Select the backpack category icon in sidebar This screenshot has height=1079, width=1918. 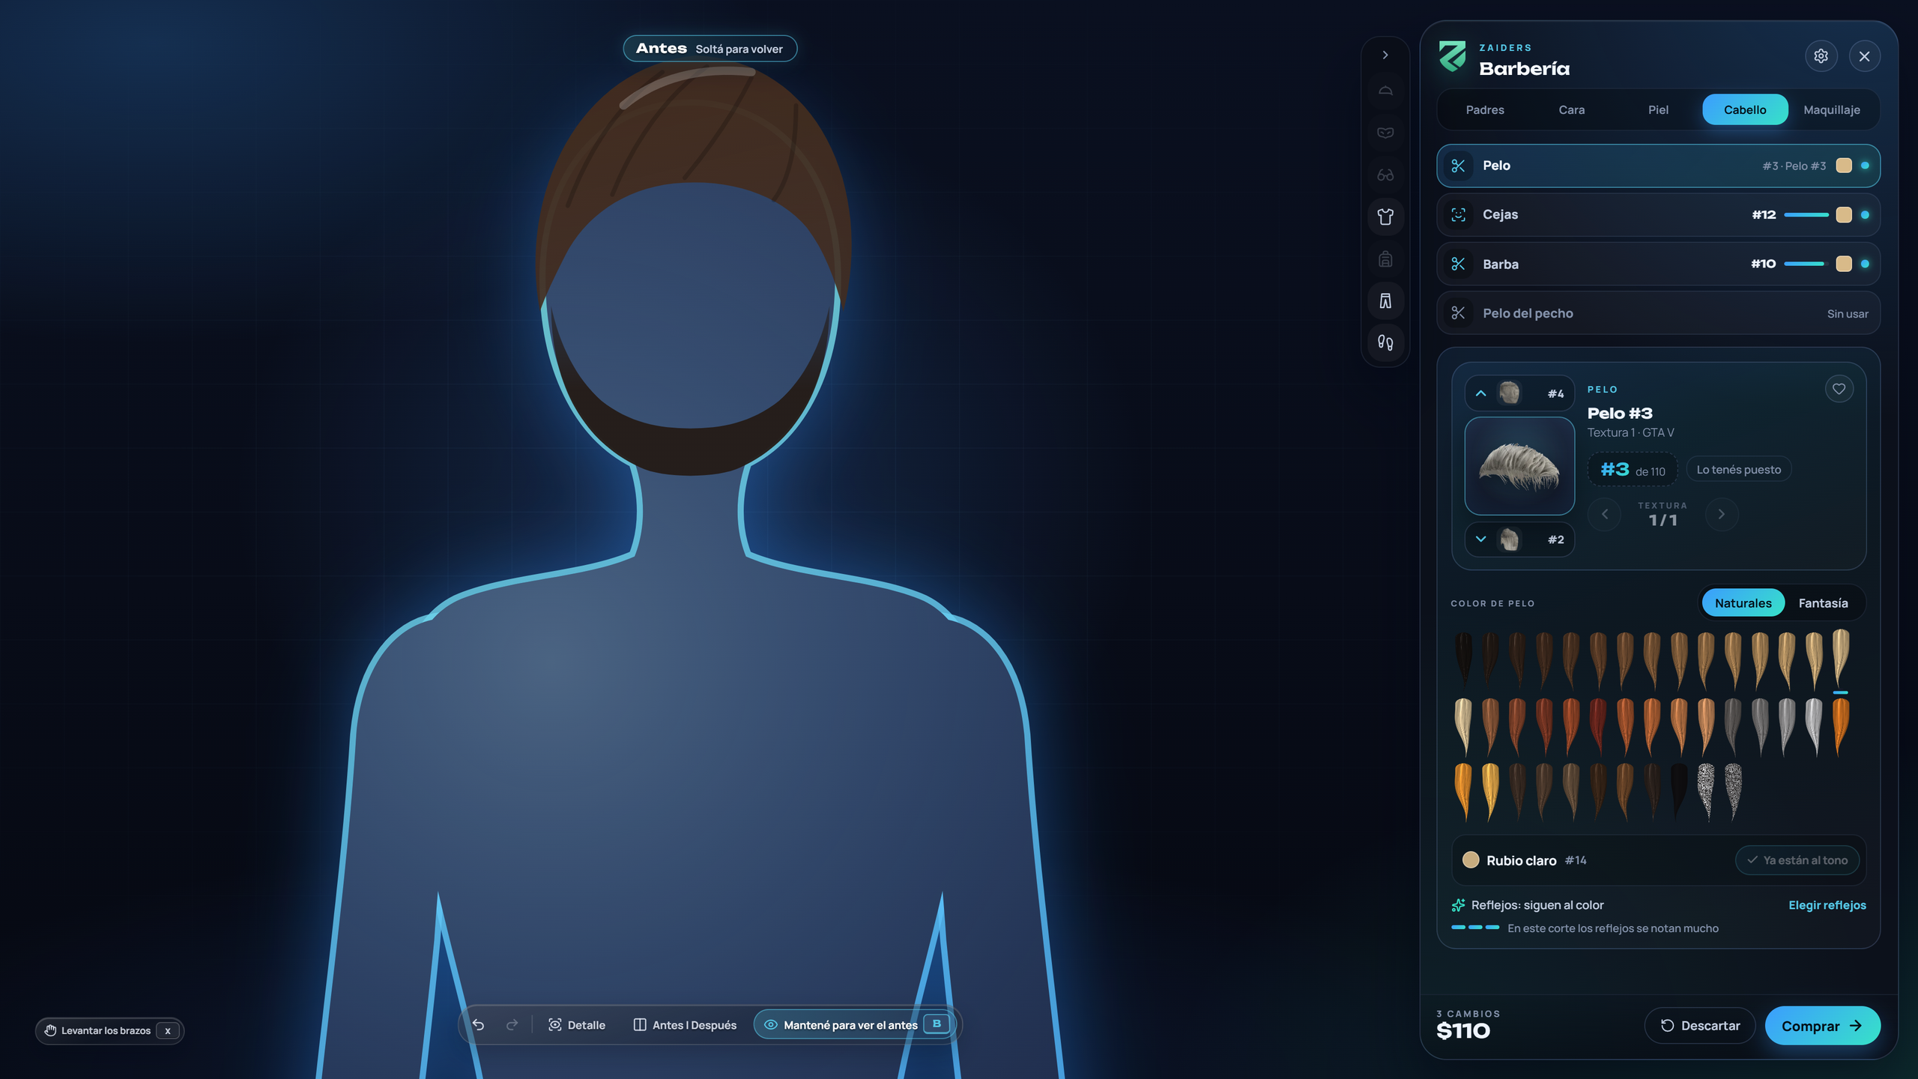click(1385, 259)
